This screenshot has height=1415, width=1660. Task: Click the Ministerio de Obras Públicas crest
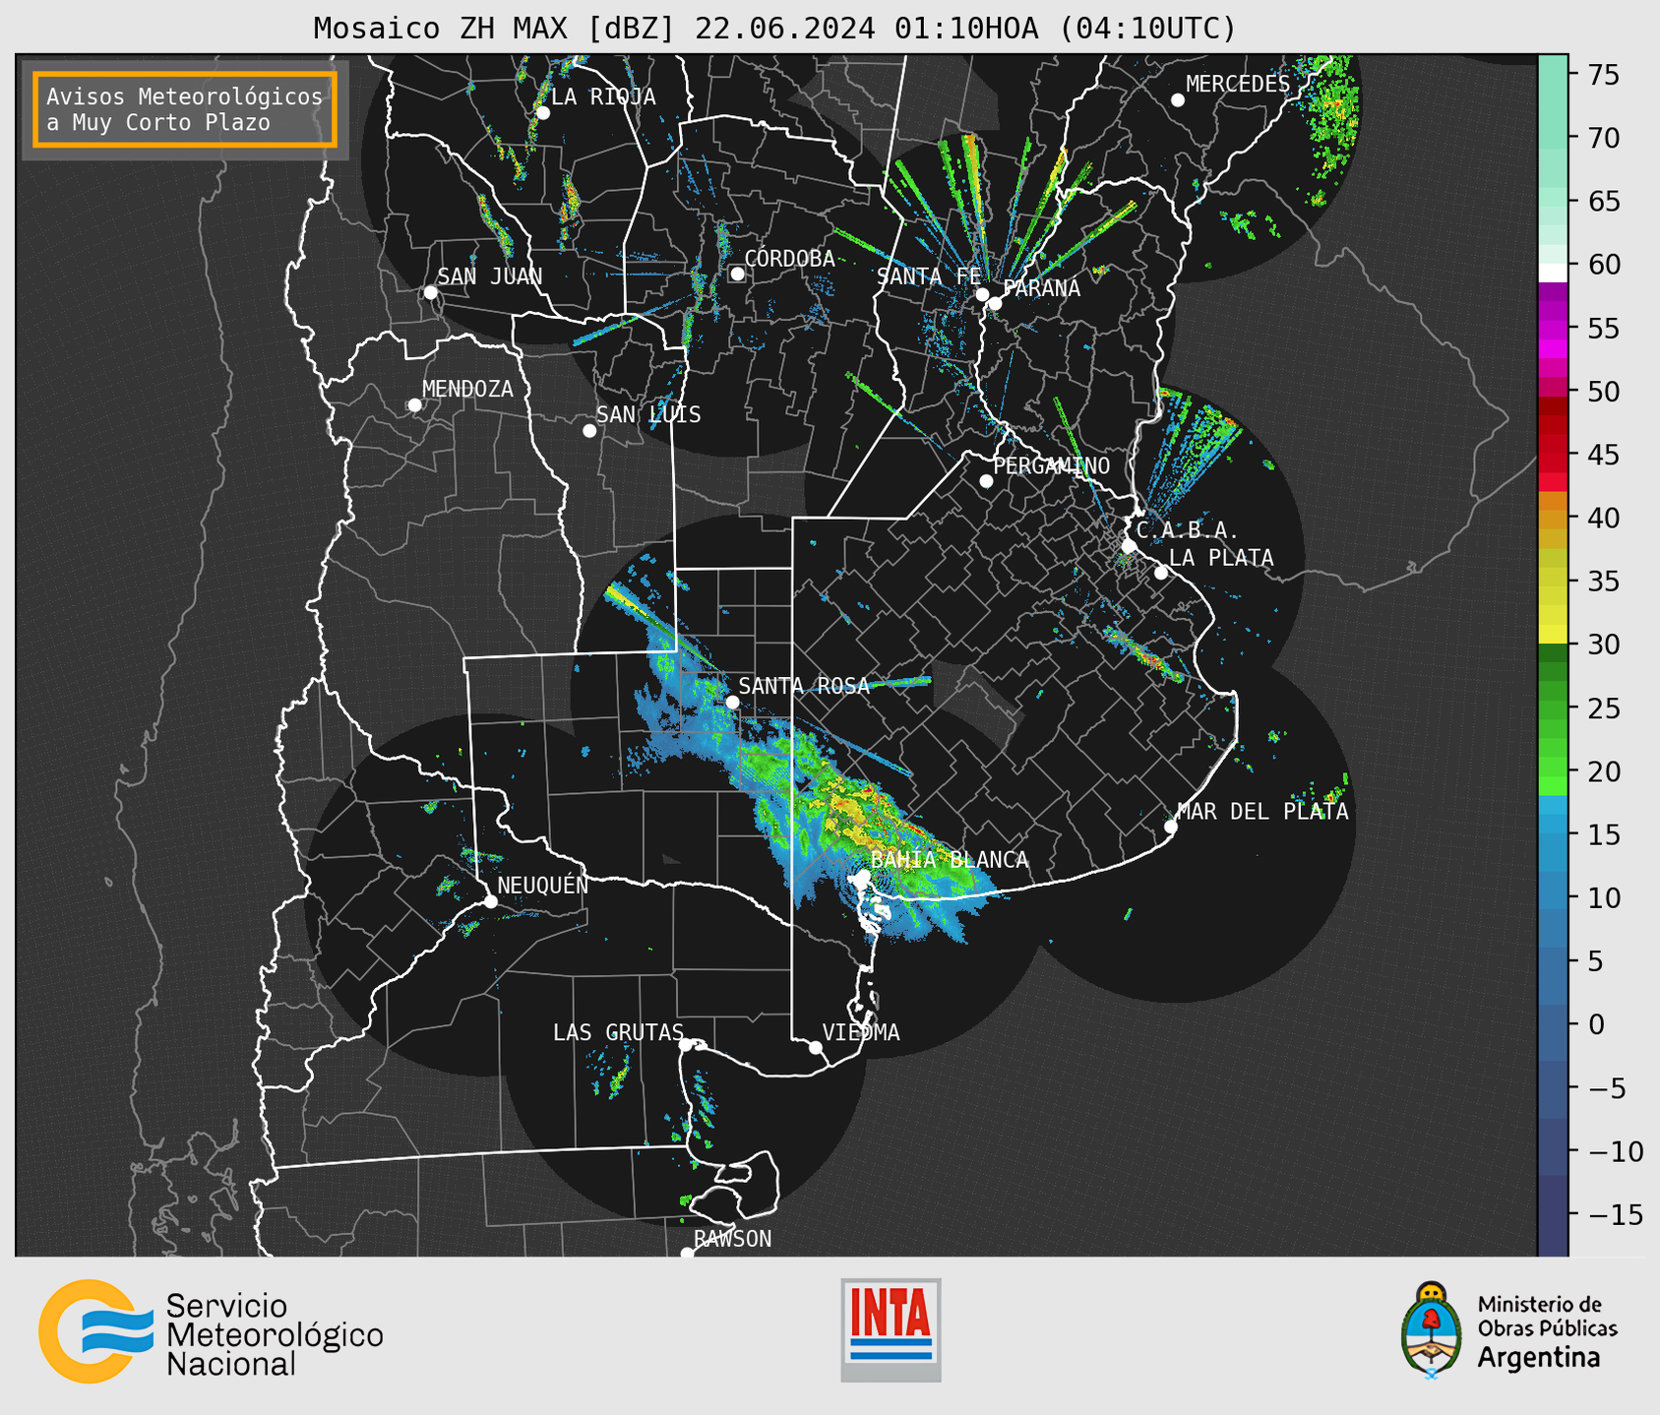tap(1432, 1329)
